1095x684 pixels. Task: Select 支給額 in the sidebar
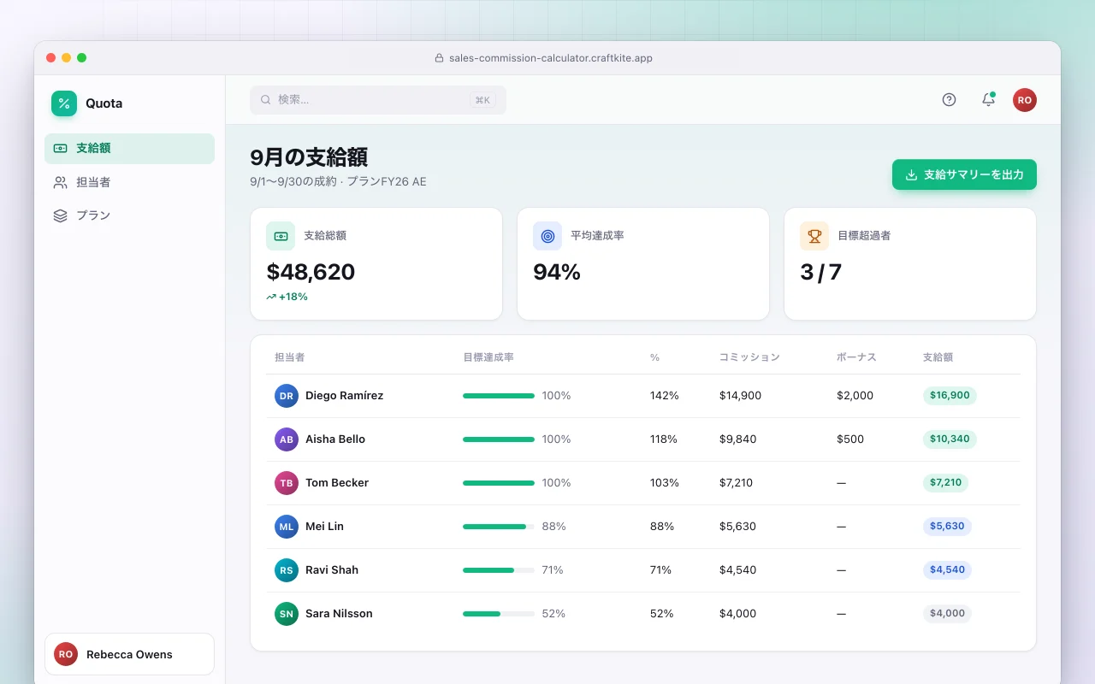(129, 149)
